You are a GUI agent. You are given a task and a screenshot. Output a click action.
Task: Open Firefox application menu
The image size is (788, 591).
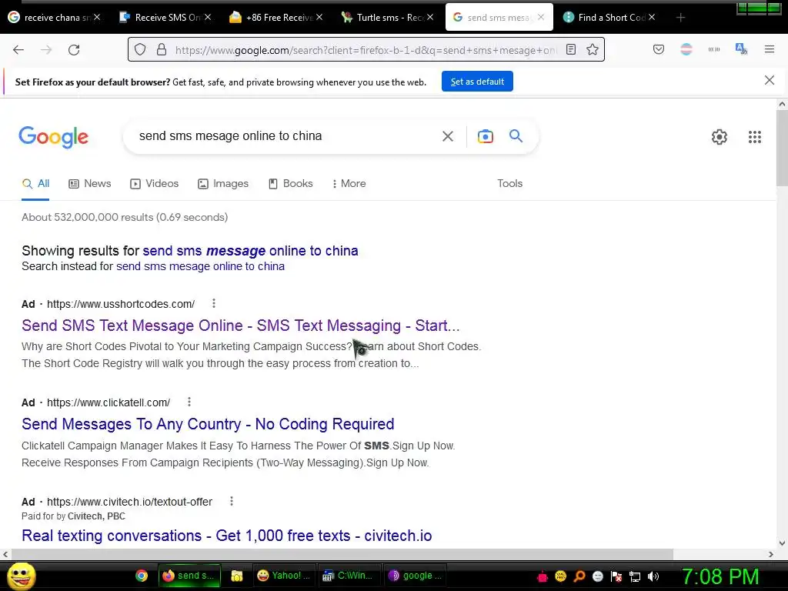click(x=769, y=49)
